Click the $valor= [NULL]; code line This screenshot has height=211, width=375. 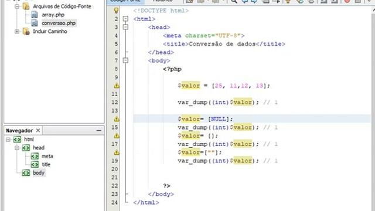coord(205,119)
